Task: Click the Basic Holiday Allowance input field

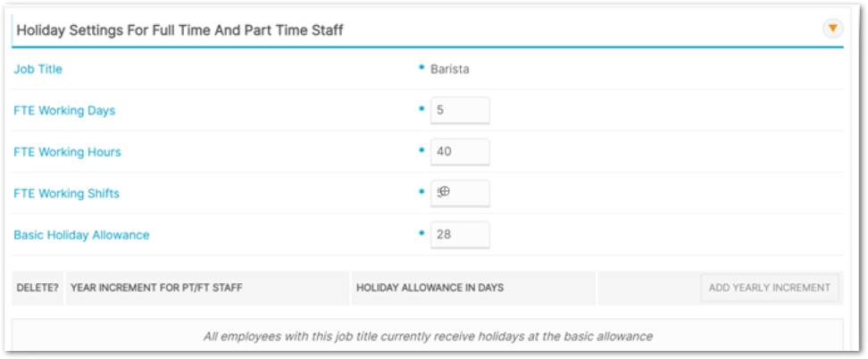Action: 460,235
